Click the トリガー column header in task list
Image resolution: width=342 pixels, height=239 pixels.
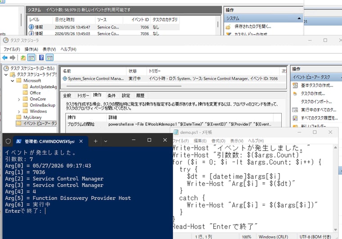coord(213,71)
